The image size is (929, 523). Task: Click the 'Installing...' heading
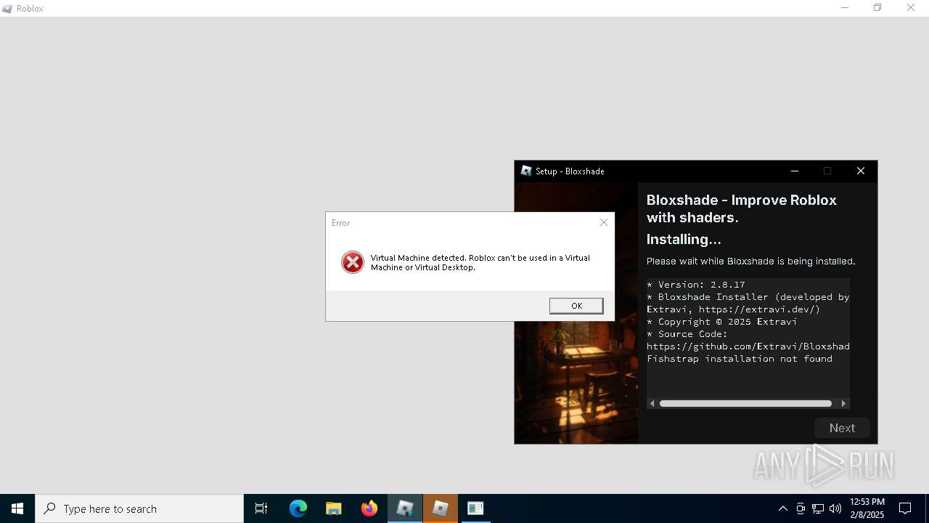(x=684, y=239)
